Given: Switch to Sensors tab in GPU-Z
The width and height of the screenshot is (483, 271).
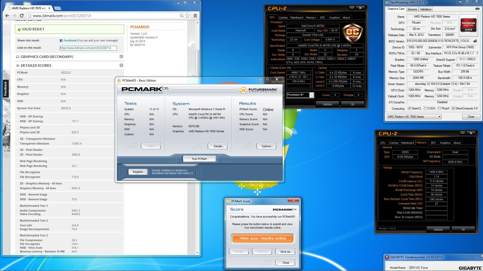Looking at the screenshot, I should click(x=412, y=9).
